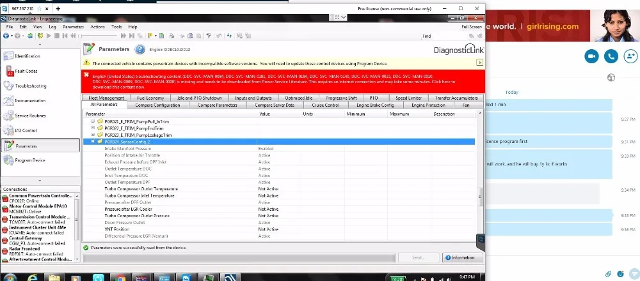Viewport: 640px width, 281px height.
Task: Open the back button history dropdown arrow
Action: click(12, 36)
